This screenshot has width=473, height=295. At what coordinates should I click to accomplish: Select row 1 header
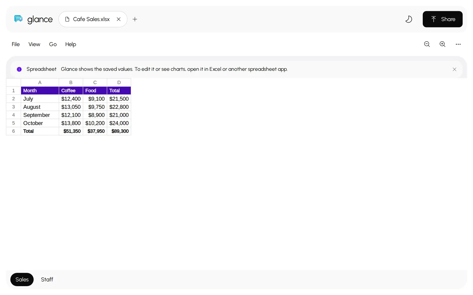coord(13,91)
